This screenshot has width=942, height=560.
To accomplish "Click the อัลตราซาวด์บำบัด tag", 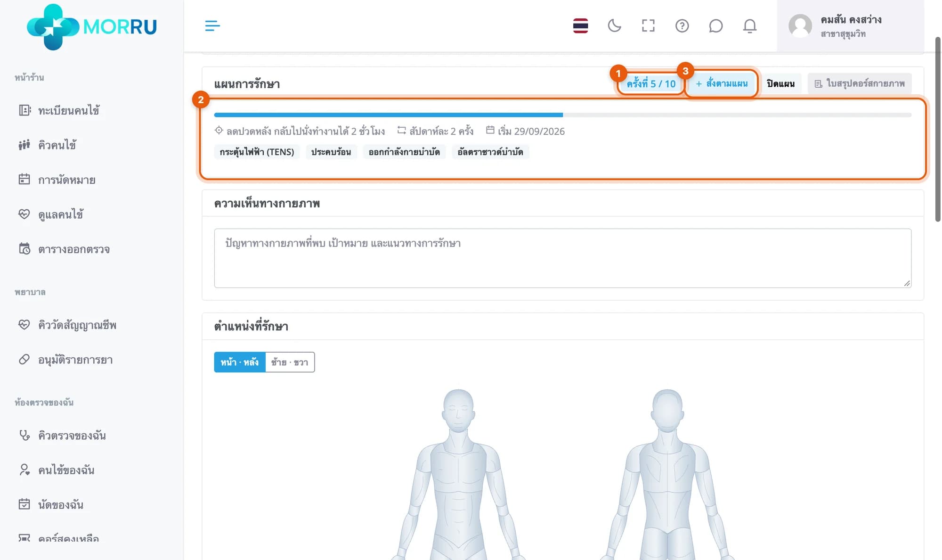I will (490, 152).
